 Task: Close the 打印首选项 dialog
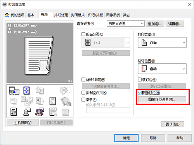click(x=189, y=4)
